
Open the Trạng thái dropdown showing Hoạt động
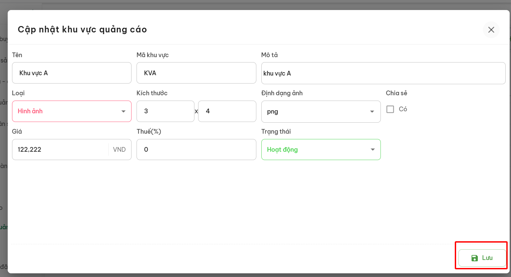click(321, 149)
